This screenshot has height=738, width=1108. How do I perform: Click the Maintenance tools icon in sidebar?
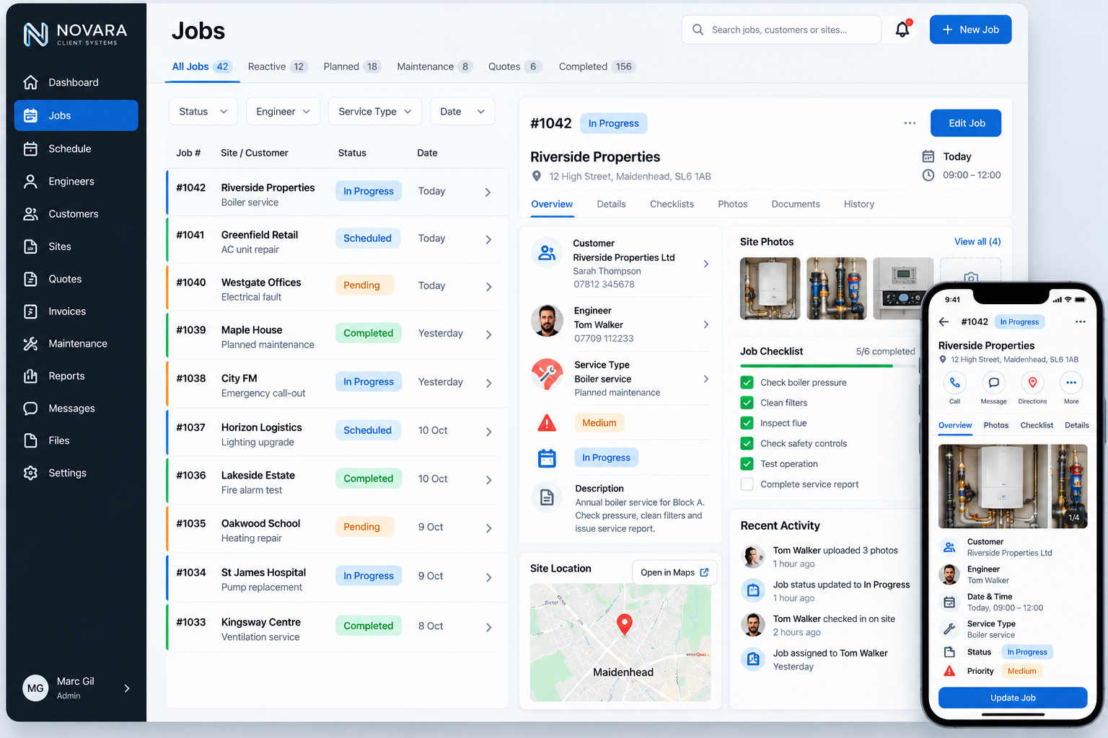(x=30, y=344)
